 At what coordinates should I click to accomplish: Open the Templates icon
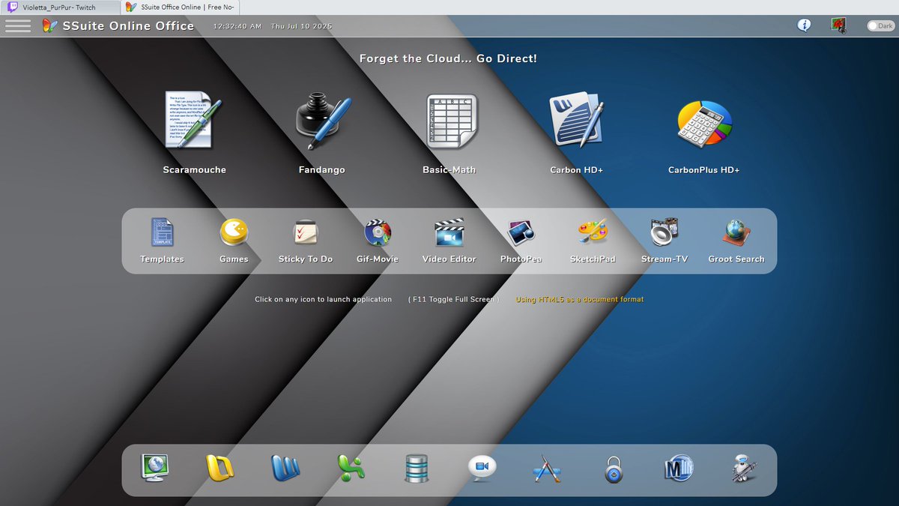coord(162,232)
